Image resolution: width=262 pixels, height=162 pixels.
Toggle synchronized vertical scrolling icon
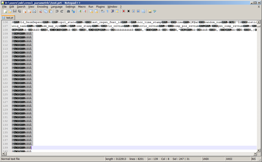91,11
